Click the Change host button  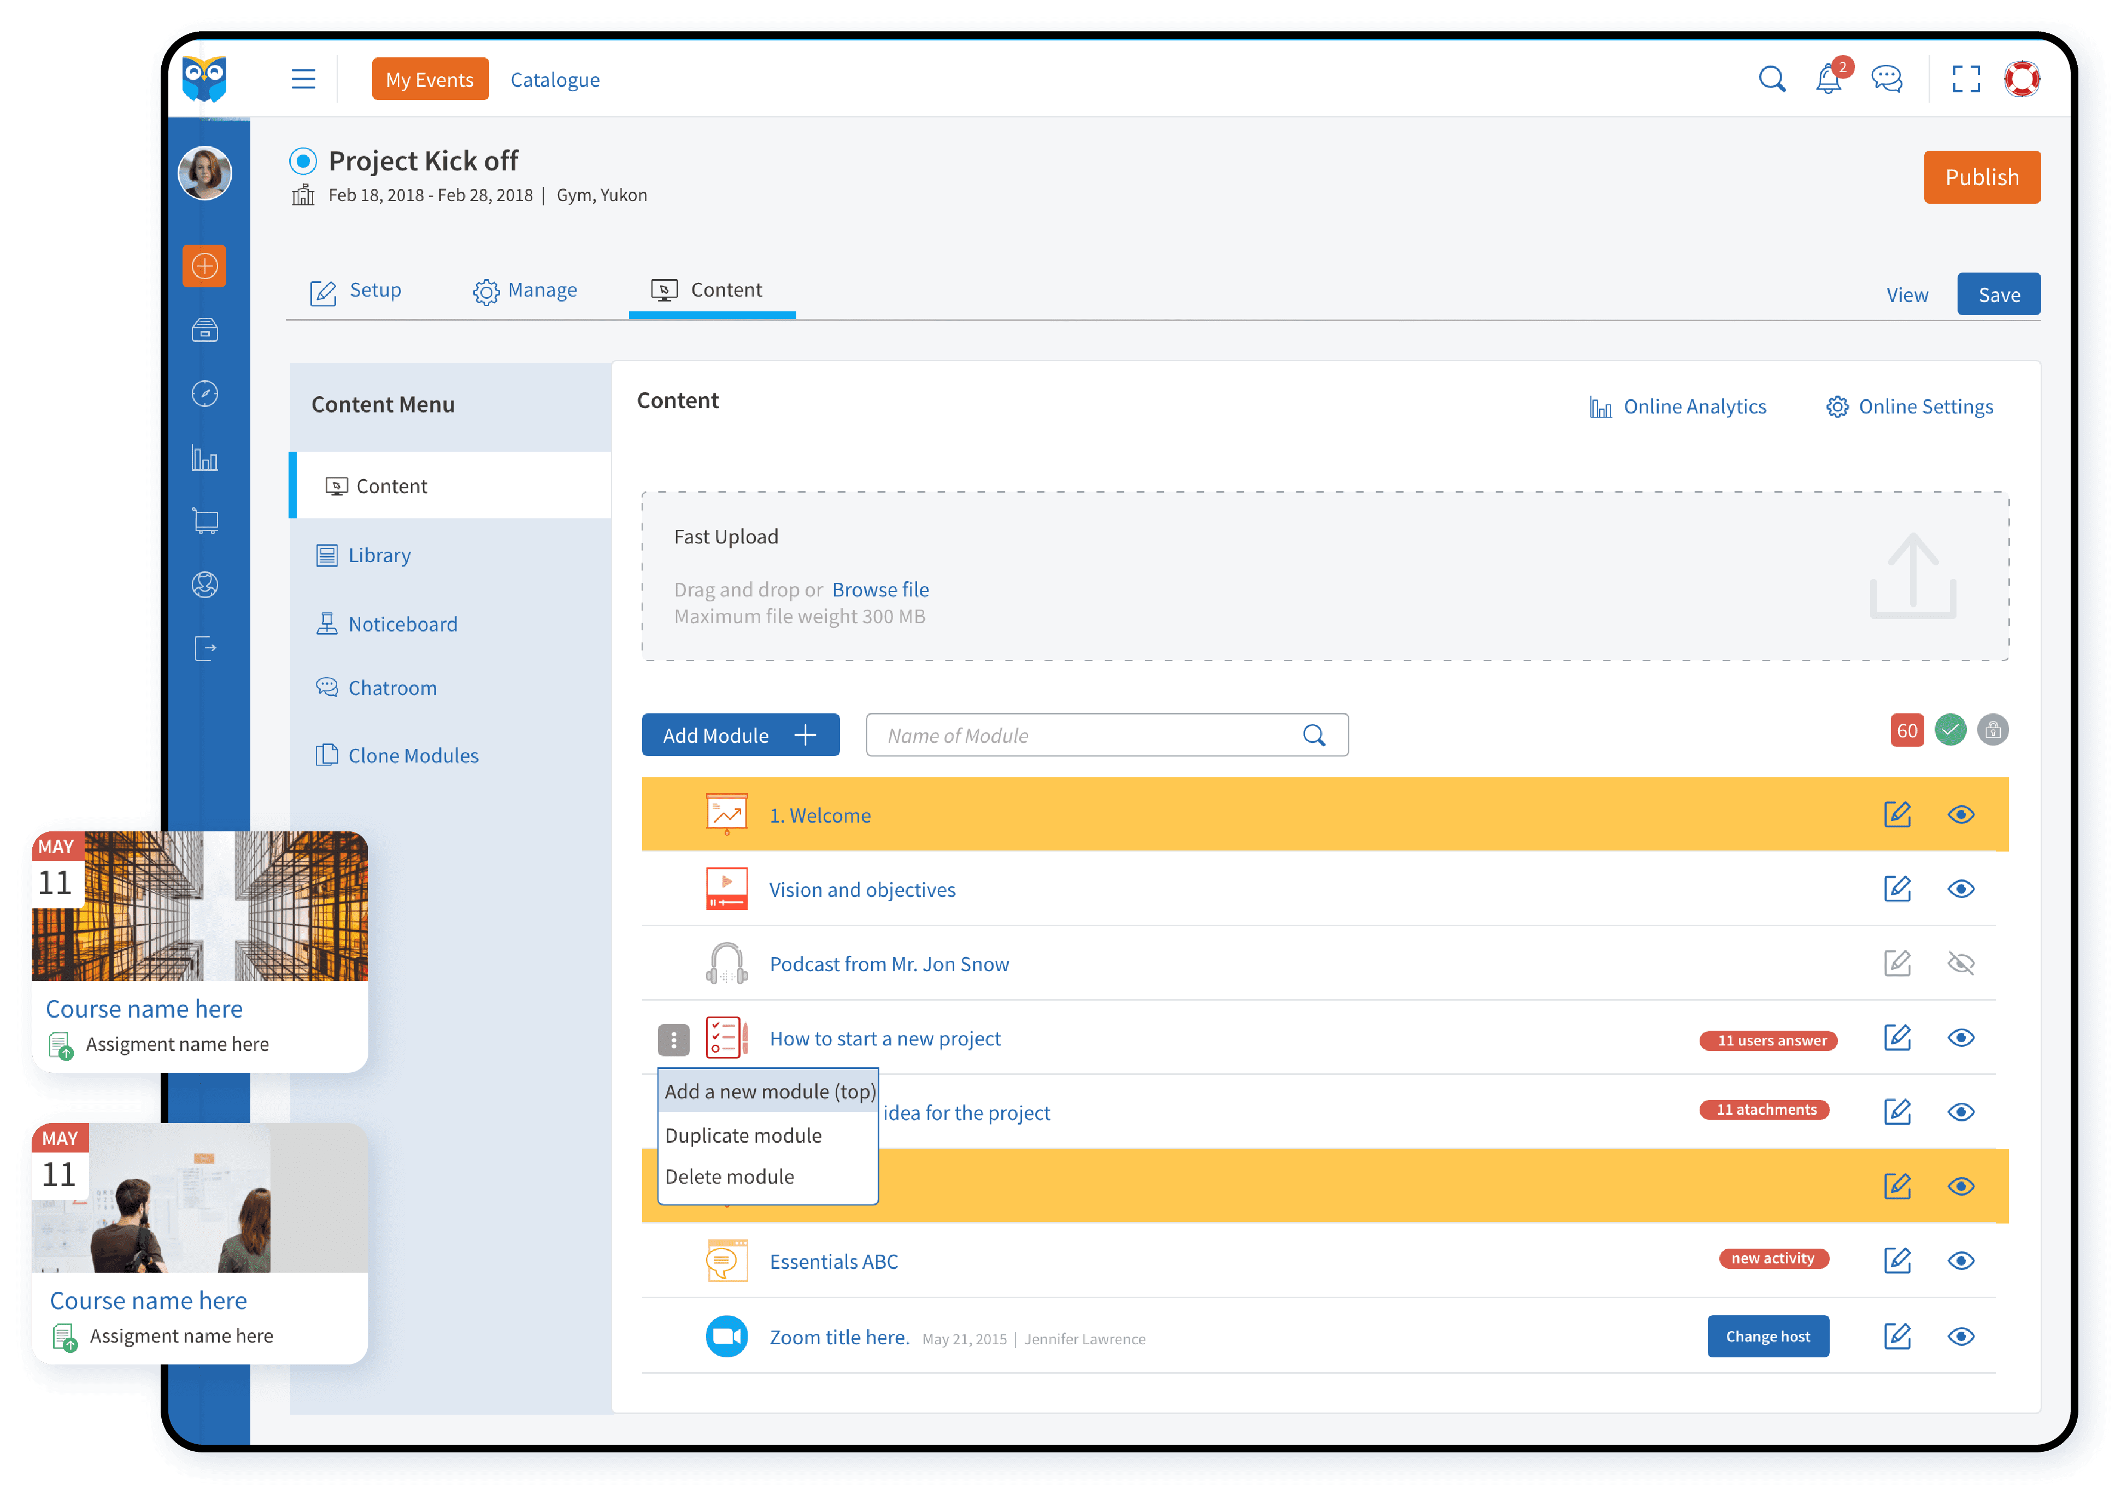click(x=1767, y=1337)
